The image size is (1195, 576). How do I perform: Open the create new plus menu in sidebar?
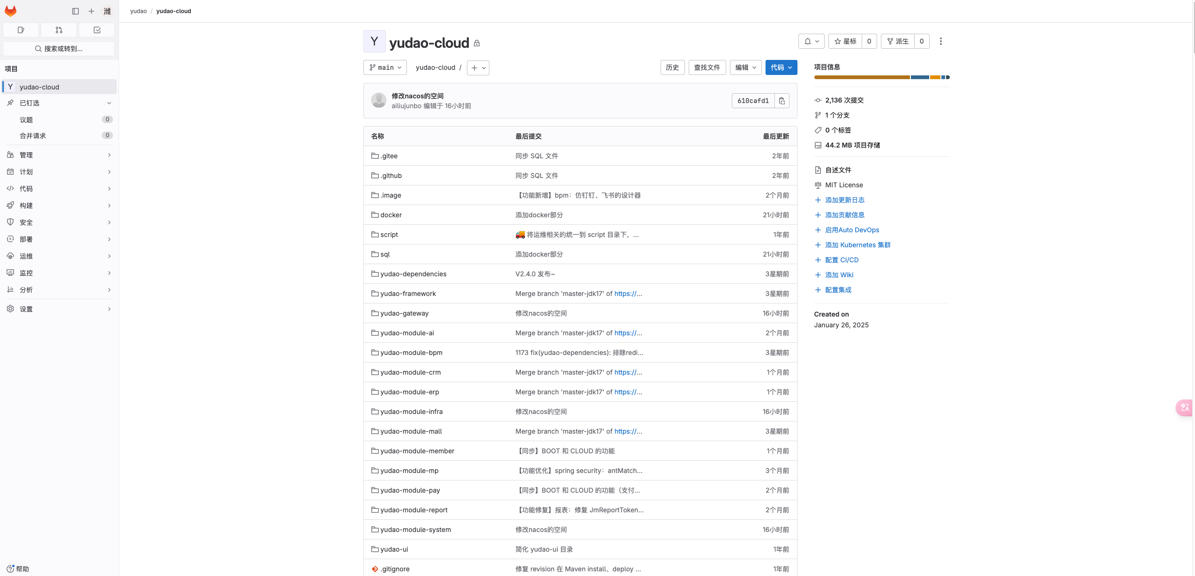pos(91,11)
